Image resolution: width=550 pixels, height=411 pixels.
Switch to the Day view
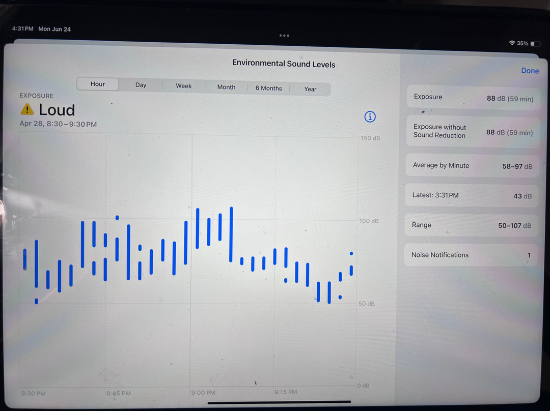[x=141, y=85]
